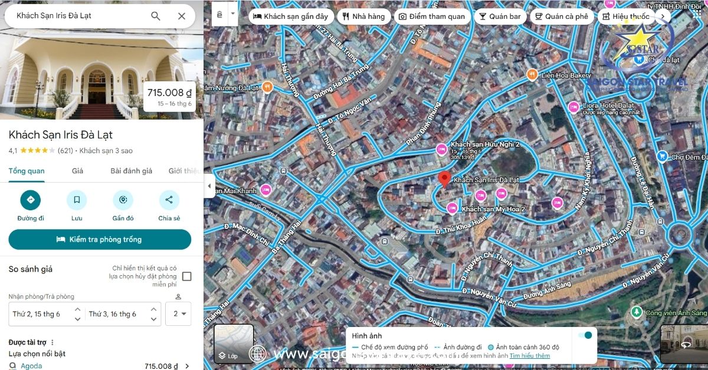
Task: Clear the search box with X icon
Action: 182,16
